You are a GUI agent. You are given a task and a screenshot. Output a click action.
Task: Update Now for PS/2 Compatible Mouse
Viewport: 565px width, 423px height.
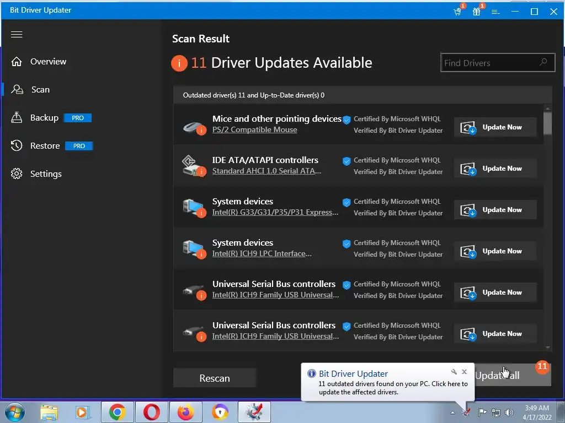(x=495, y=127)
